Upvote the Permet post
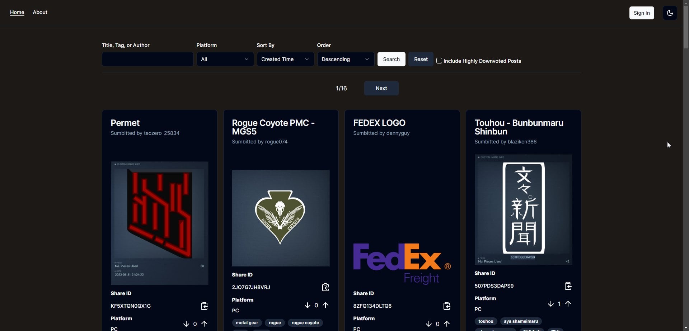 [204, 324]
